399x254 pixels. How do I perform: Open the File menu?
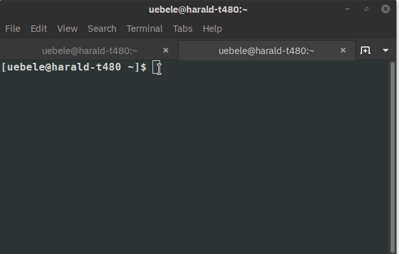coord(13,29)
